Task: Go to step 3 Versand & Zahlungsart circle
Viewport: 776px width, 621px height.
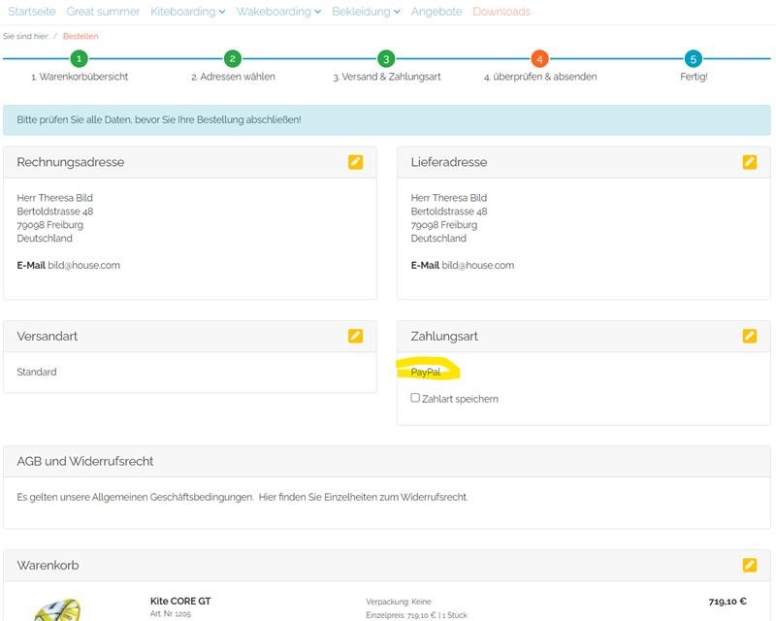Action: pos(386,59)
